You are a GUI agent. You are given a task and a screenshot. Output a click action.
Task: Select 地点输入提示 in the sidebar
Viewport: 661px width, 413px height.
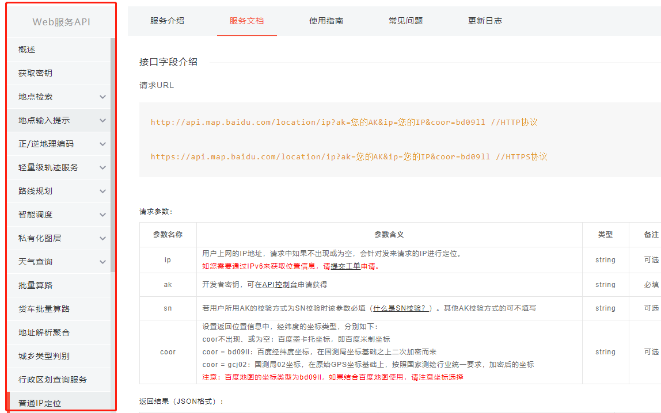[44, 120]
